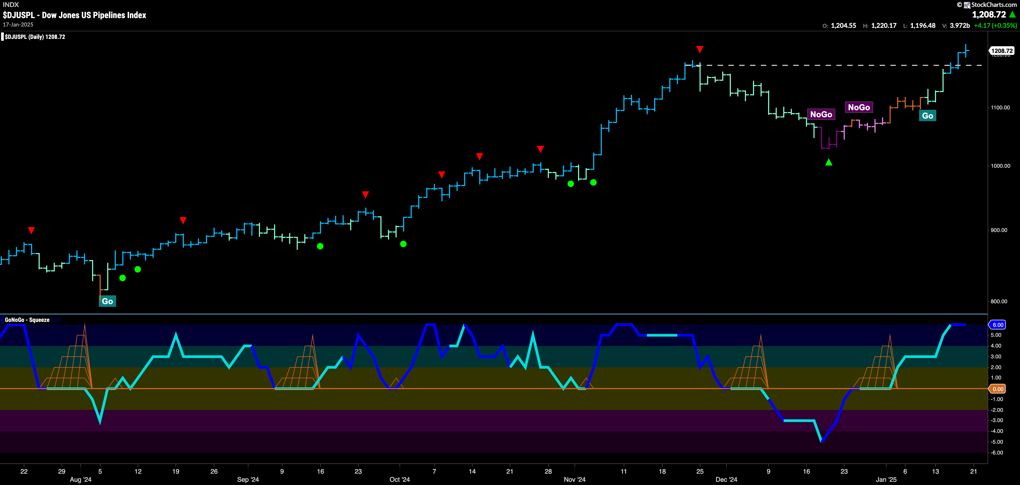Screen dimensions: 1020x485
Task: Click the large 1,208.72 last price
Action: point(989,15)
